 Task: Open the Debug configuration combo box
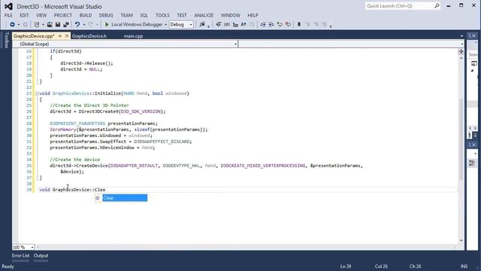(181, 25)
